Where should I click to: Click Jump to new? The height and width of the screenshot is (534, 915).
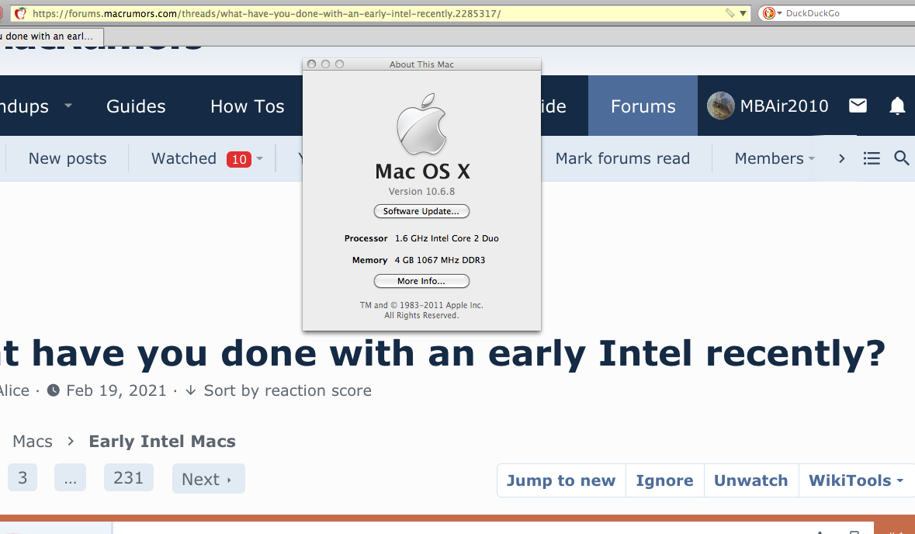tap(561, 480)
